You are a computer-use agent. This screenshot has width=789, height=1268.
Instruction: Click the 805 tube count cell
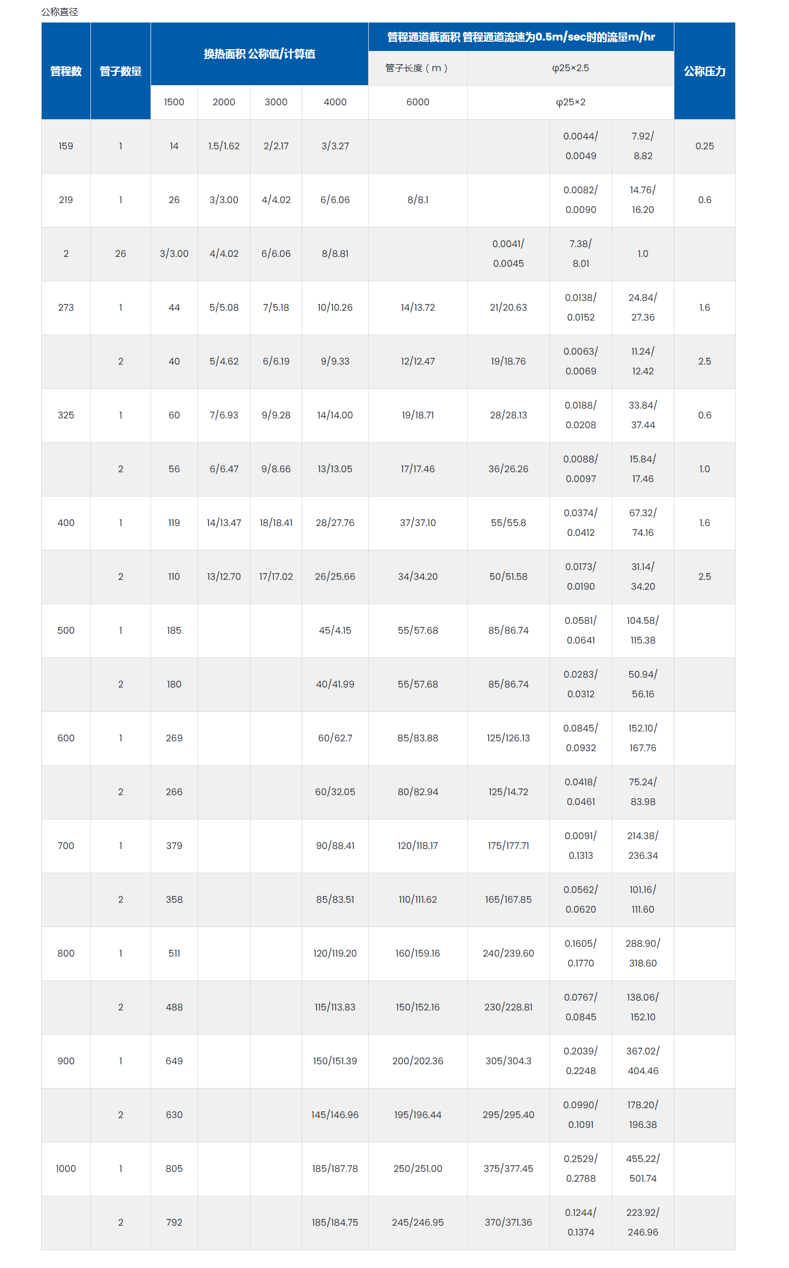[174, 1168]
